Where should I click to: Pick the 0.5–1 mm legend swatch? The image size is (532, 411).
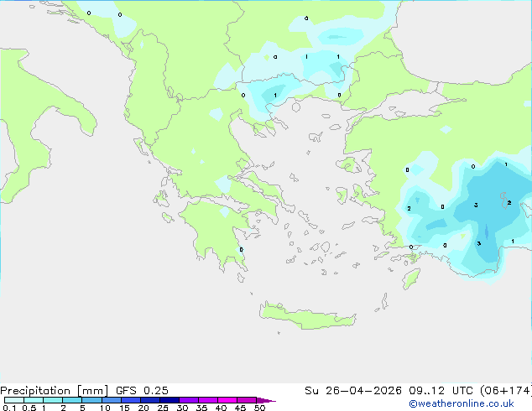pyautogui.click(x=34, y=400)
